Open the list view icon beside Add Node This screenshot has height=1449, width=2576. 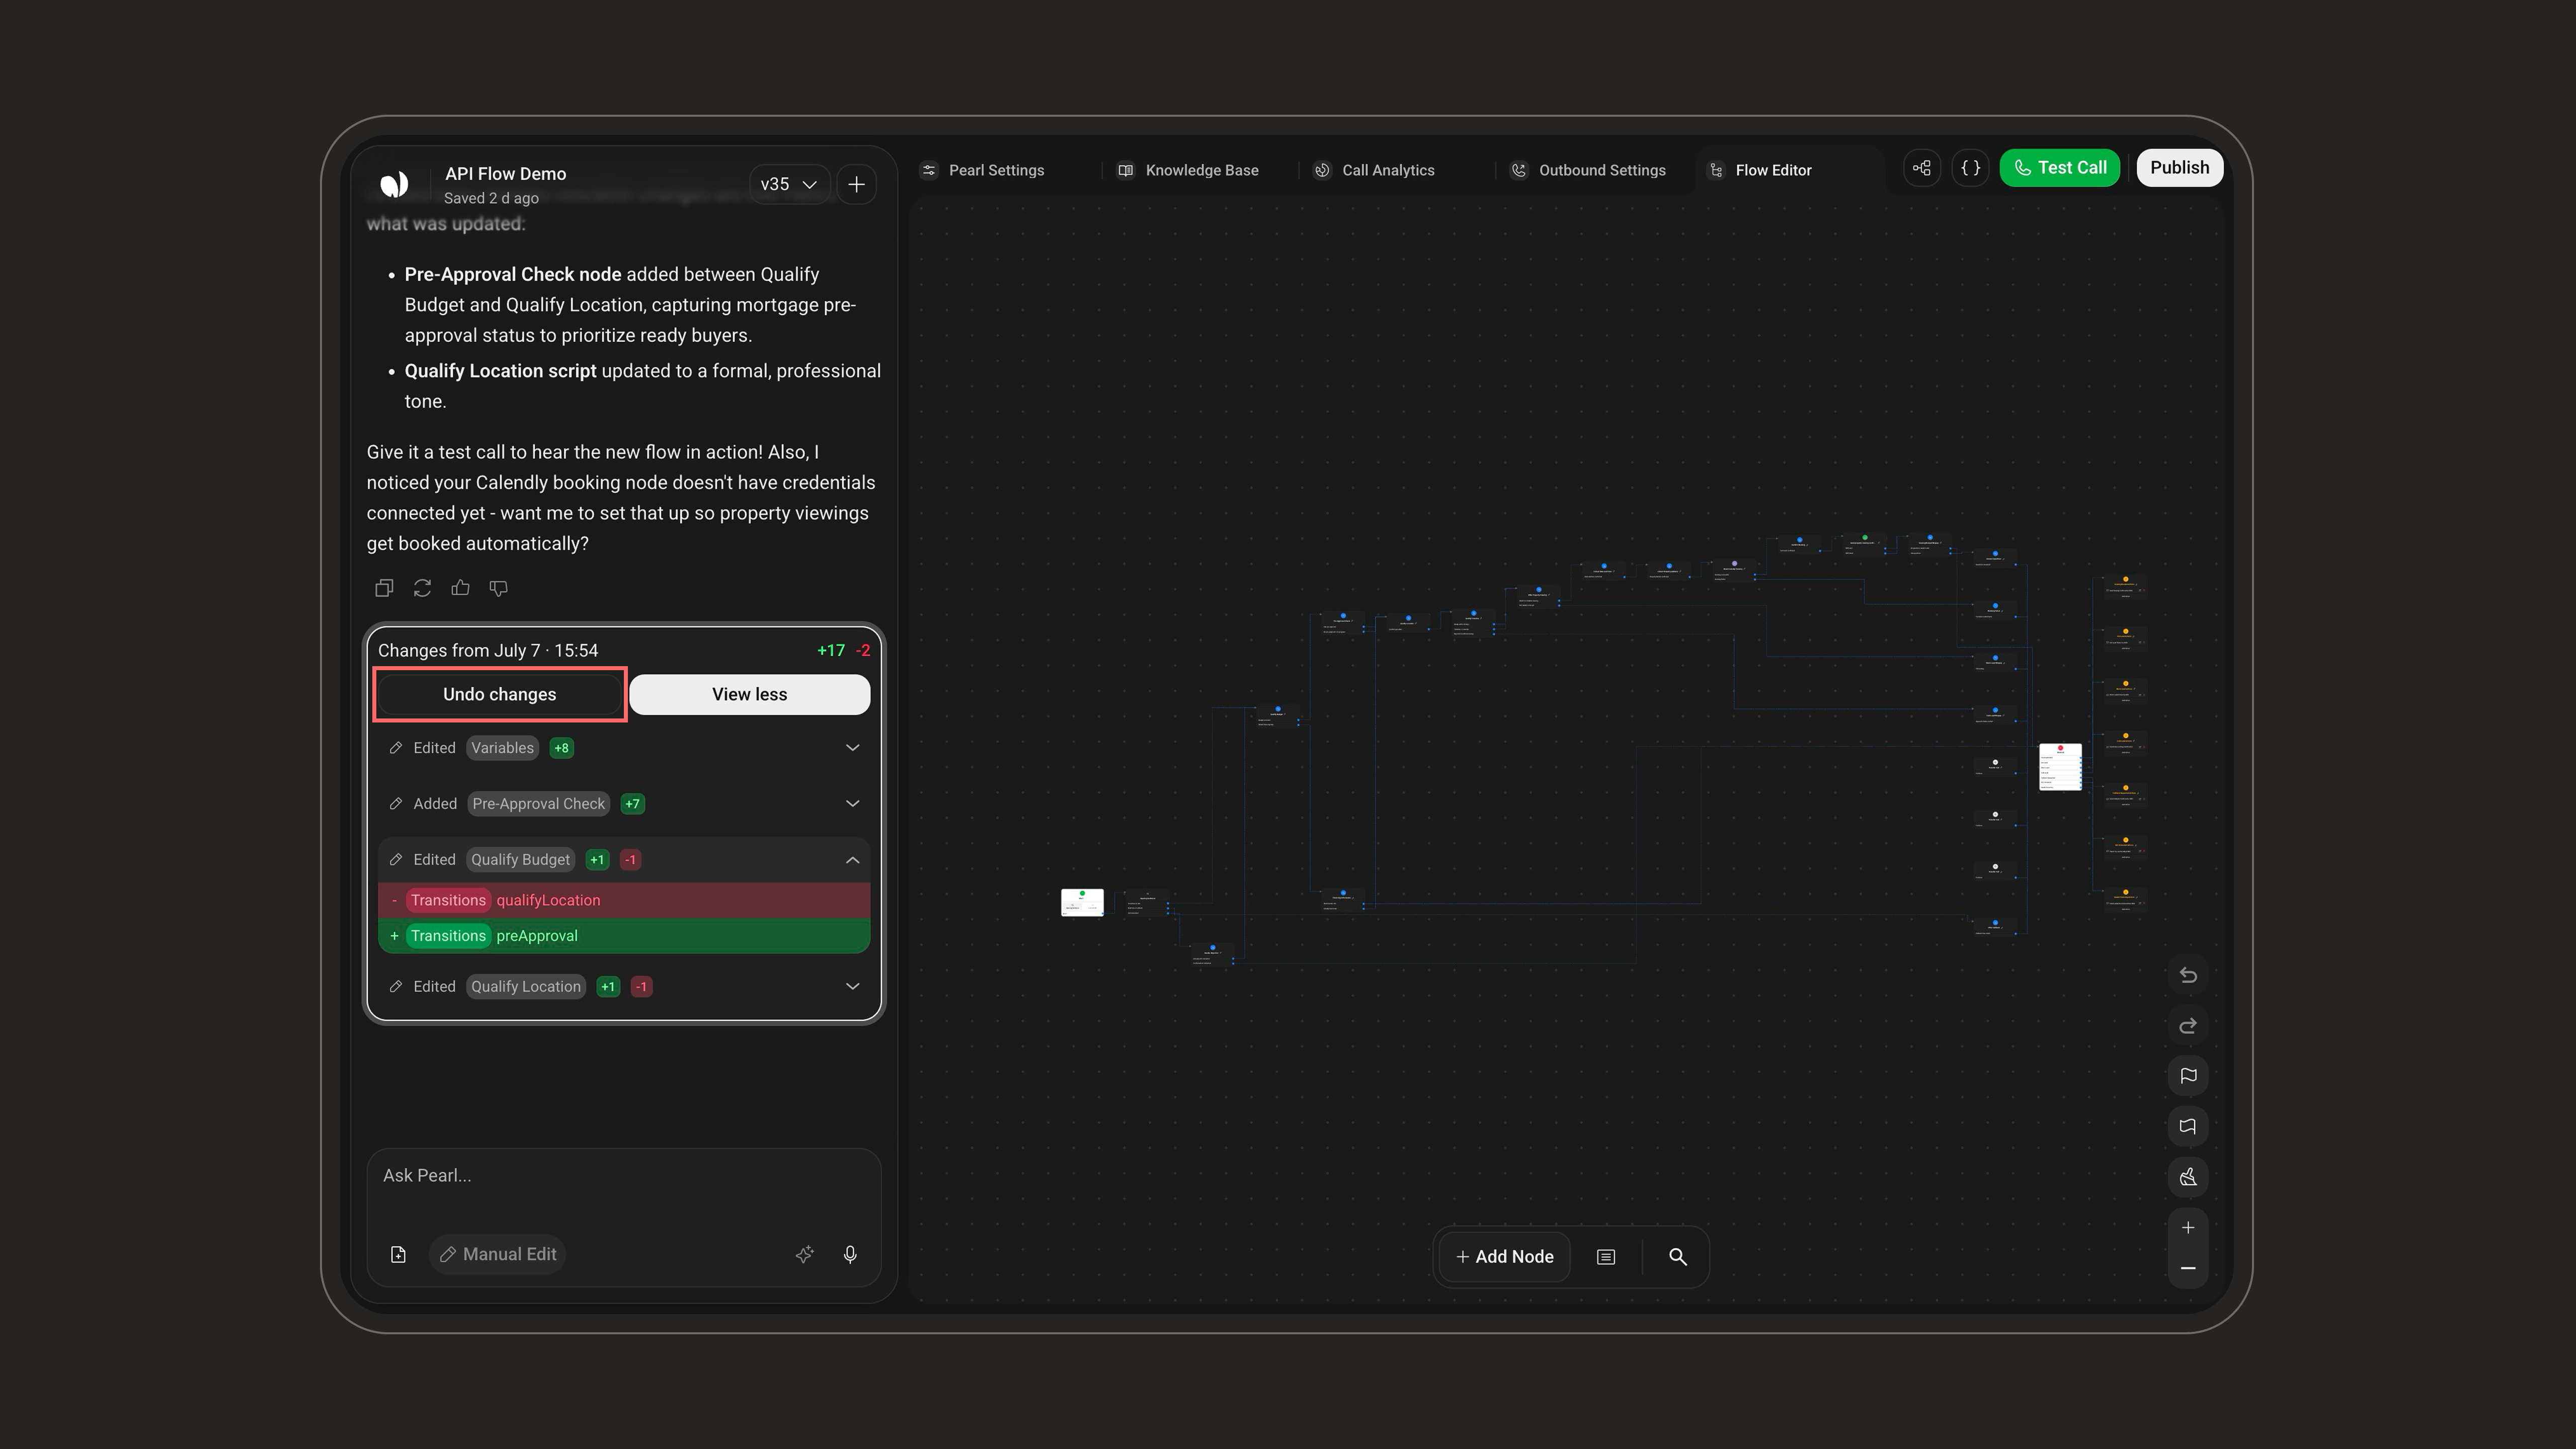(x=1606, y=1257)
